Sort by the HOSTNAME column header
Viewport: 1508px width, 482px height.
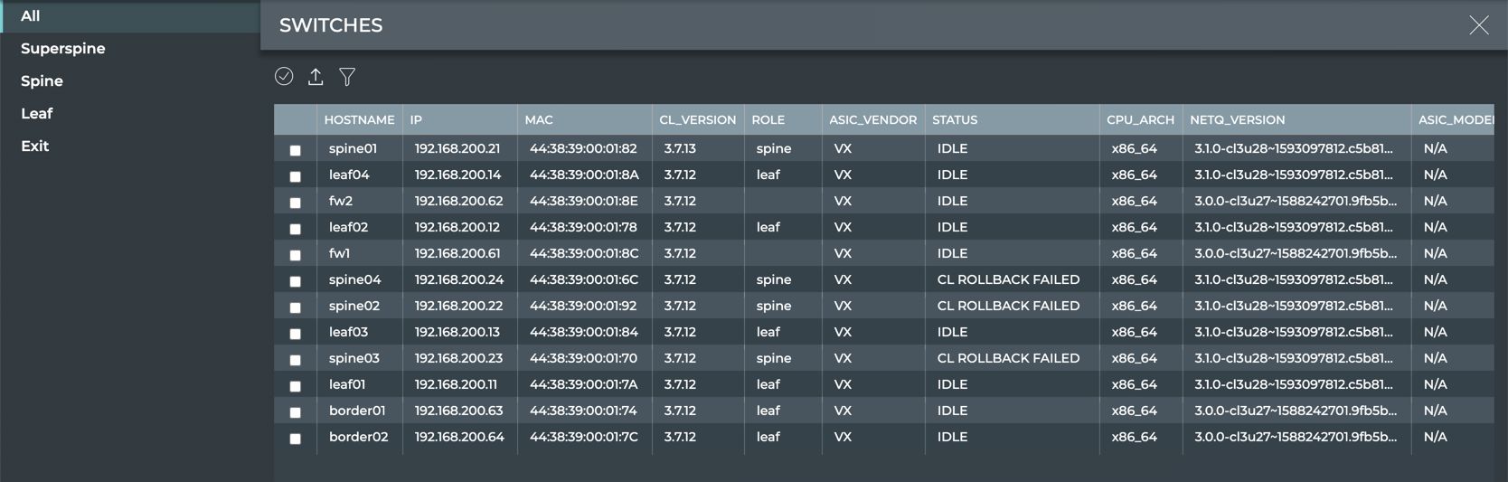(x=359, y=120)
